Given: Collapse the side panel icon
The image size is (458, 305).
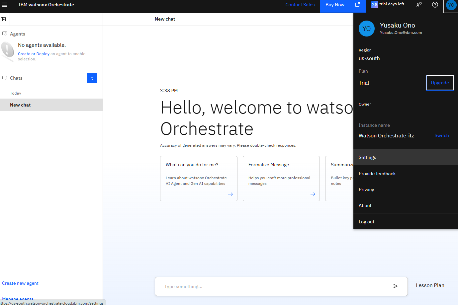Looking at the screenshot, I should (x=4, y=19).
